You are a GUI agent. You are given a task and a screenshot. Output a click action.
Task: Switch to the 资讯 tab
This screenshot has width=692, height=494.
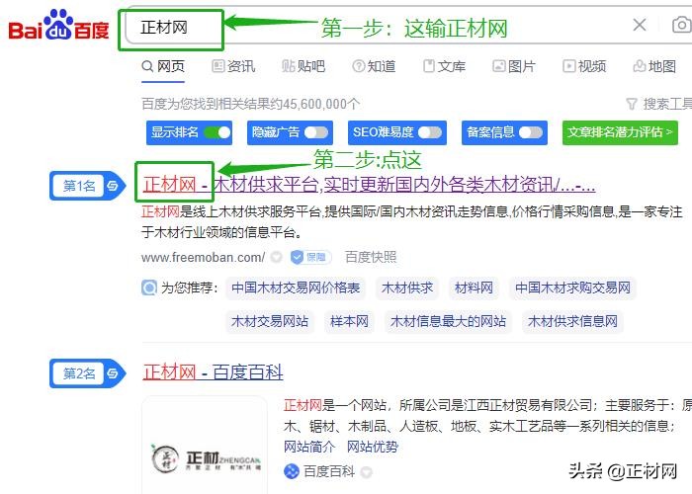(233, 66)
